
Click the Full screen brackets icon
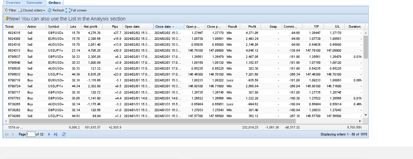coord(68,10)
